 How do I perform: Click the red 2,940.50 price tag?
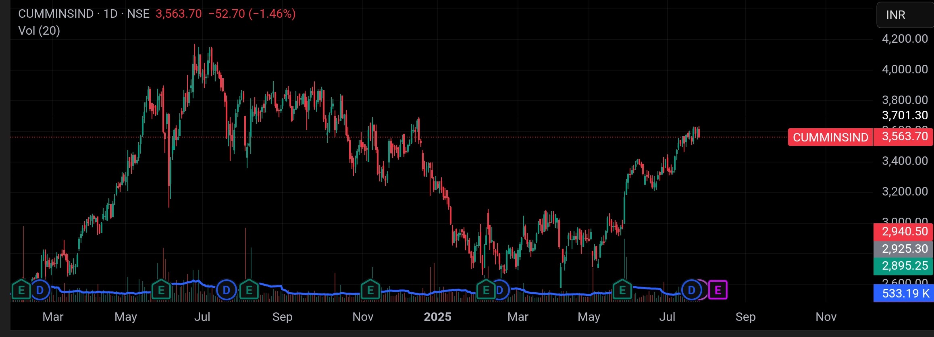click(904, 232)
